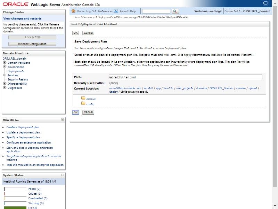Expand Domain Partitions tree node
Image resolution: width=278 pixels, height=209 pixels.
[x=5, y=63]
